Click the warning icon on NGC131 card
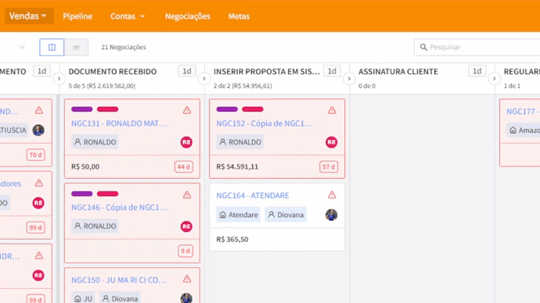Screen dimensions: 540x303 187,110
